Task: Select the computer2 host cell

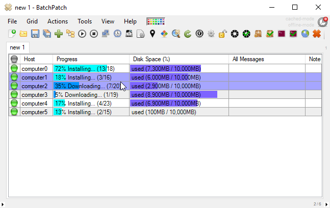Action: pos(36,86)
